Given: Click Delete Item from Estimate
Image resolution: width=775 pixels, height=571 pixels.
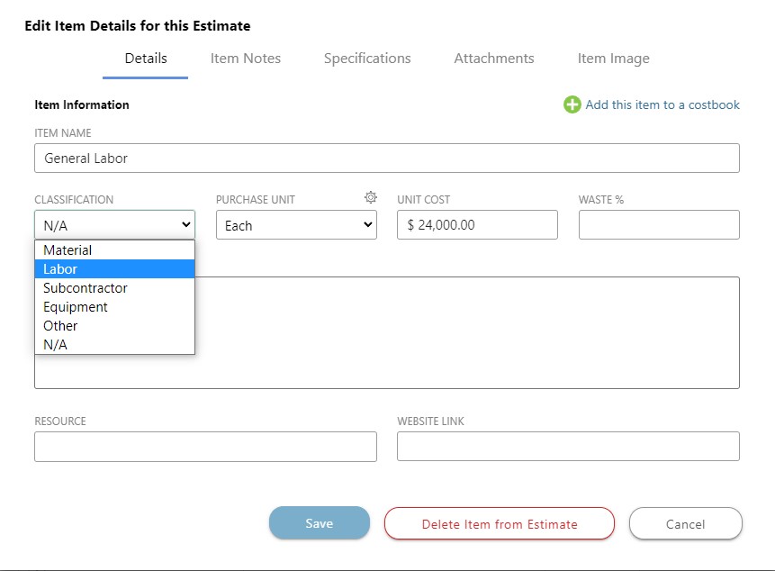Looking at the screenshot, I should point(499,523).
